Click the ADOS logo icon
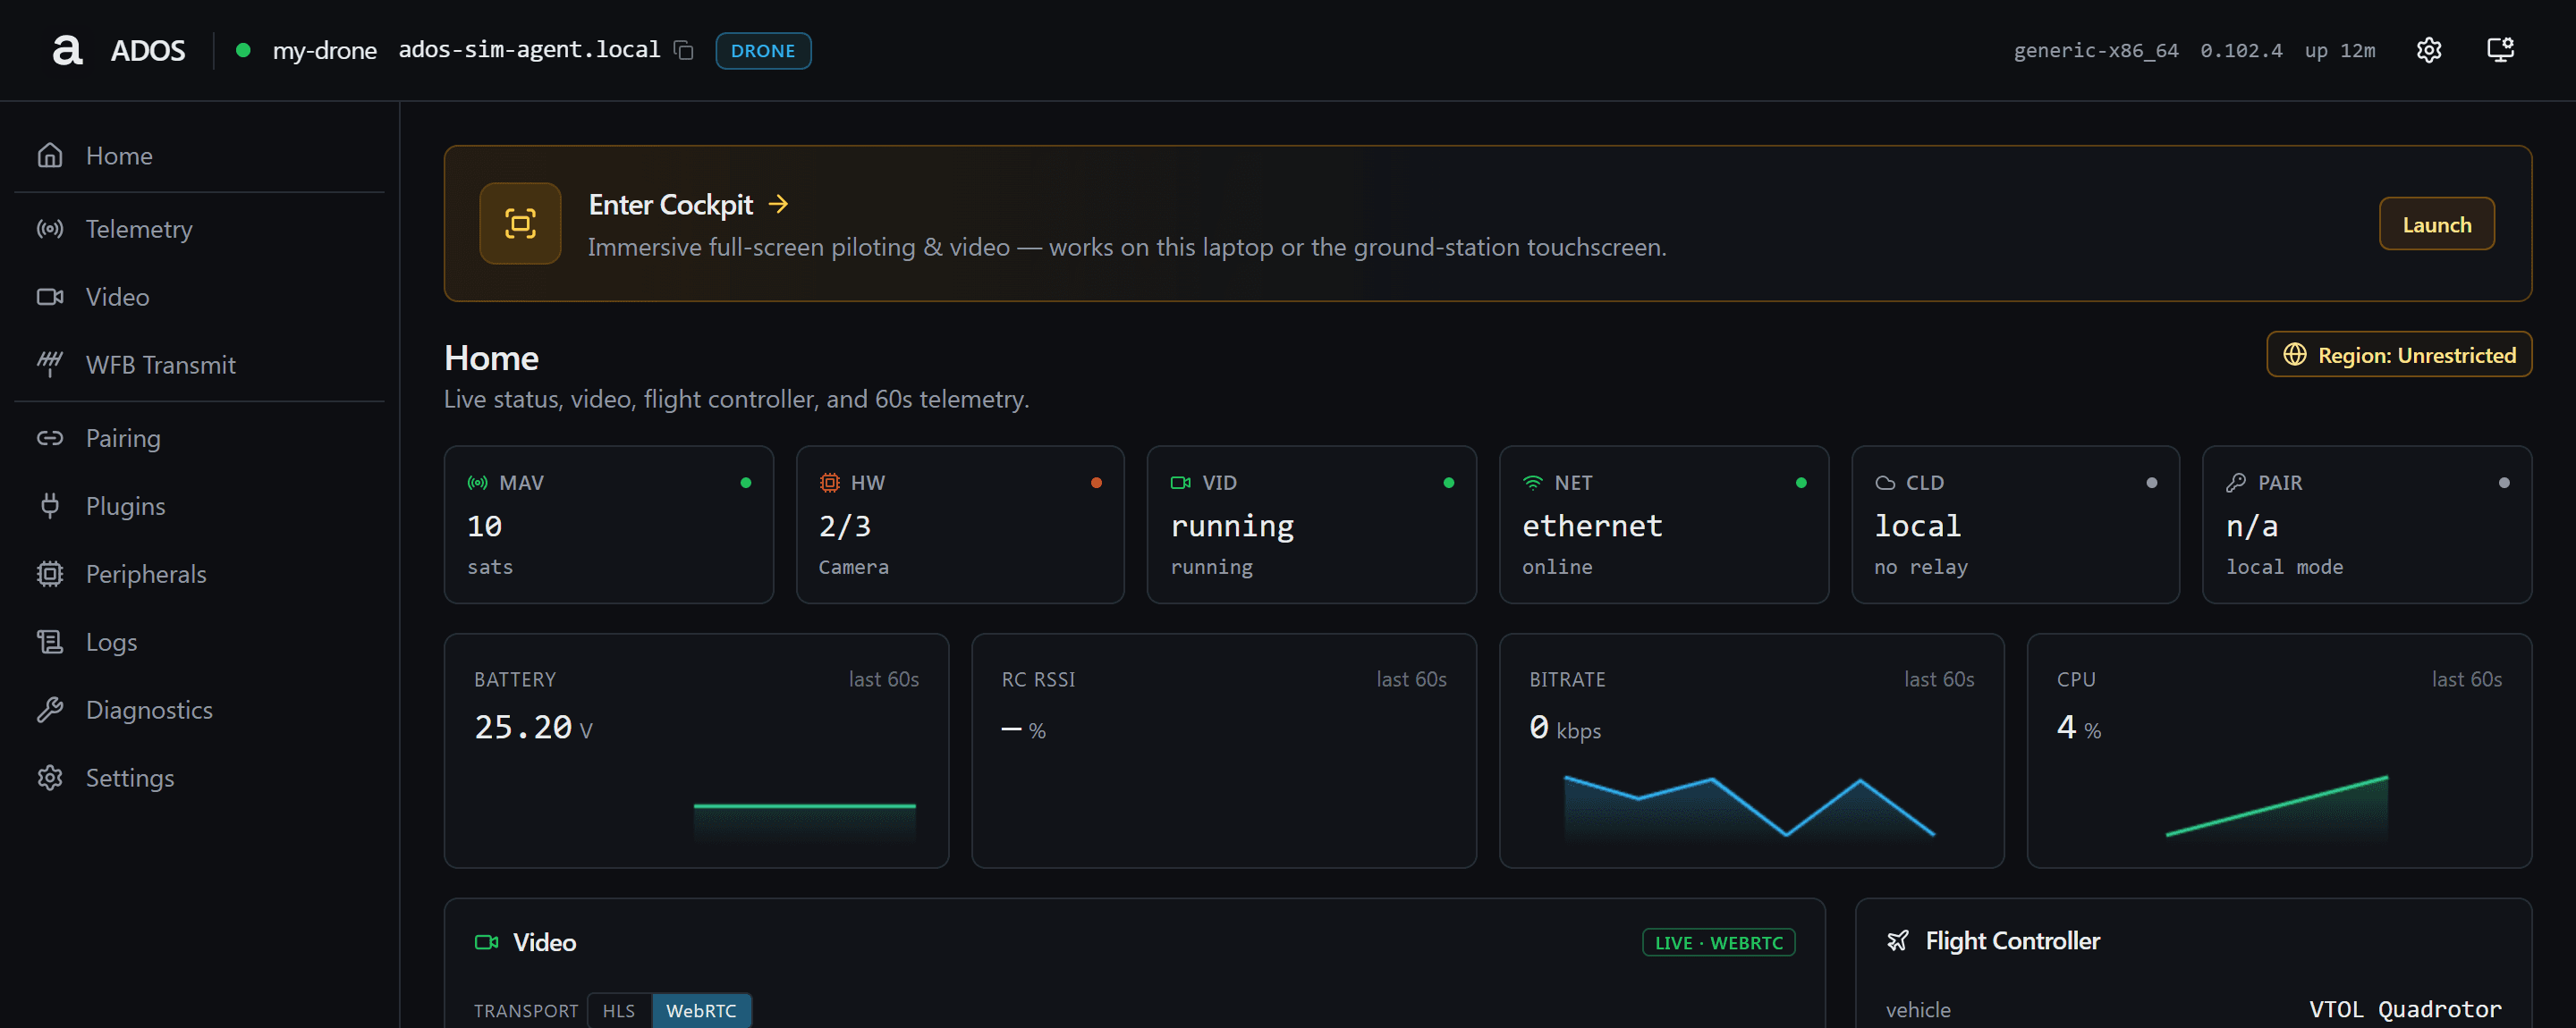 (x=67, y=50)
